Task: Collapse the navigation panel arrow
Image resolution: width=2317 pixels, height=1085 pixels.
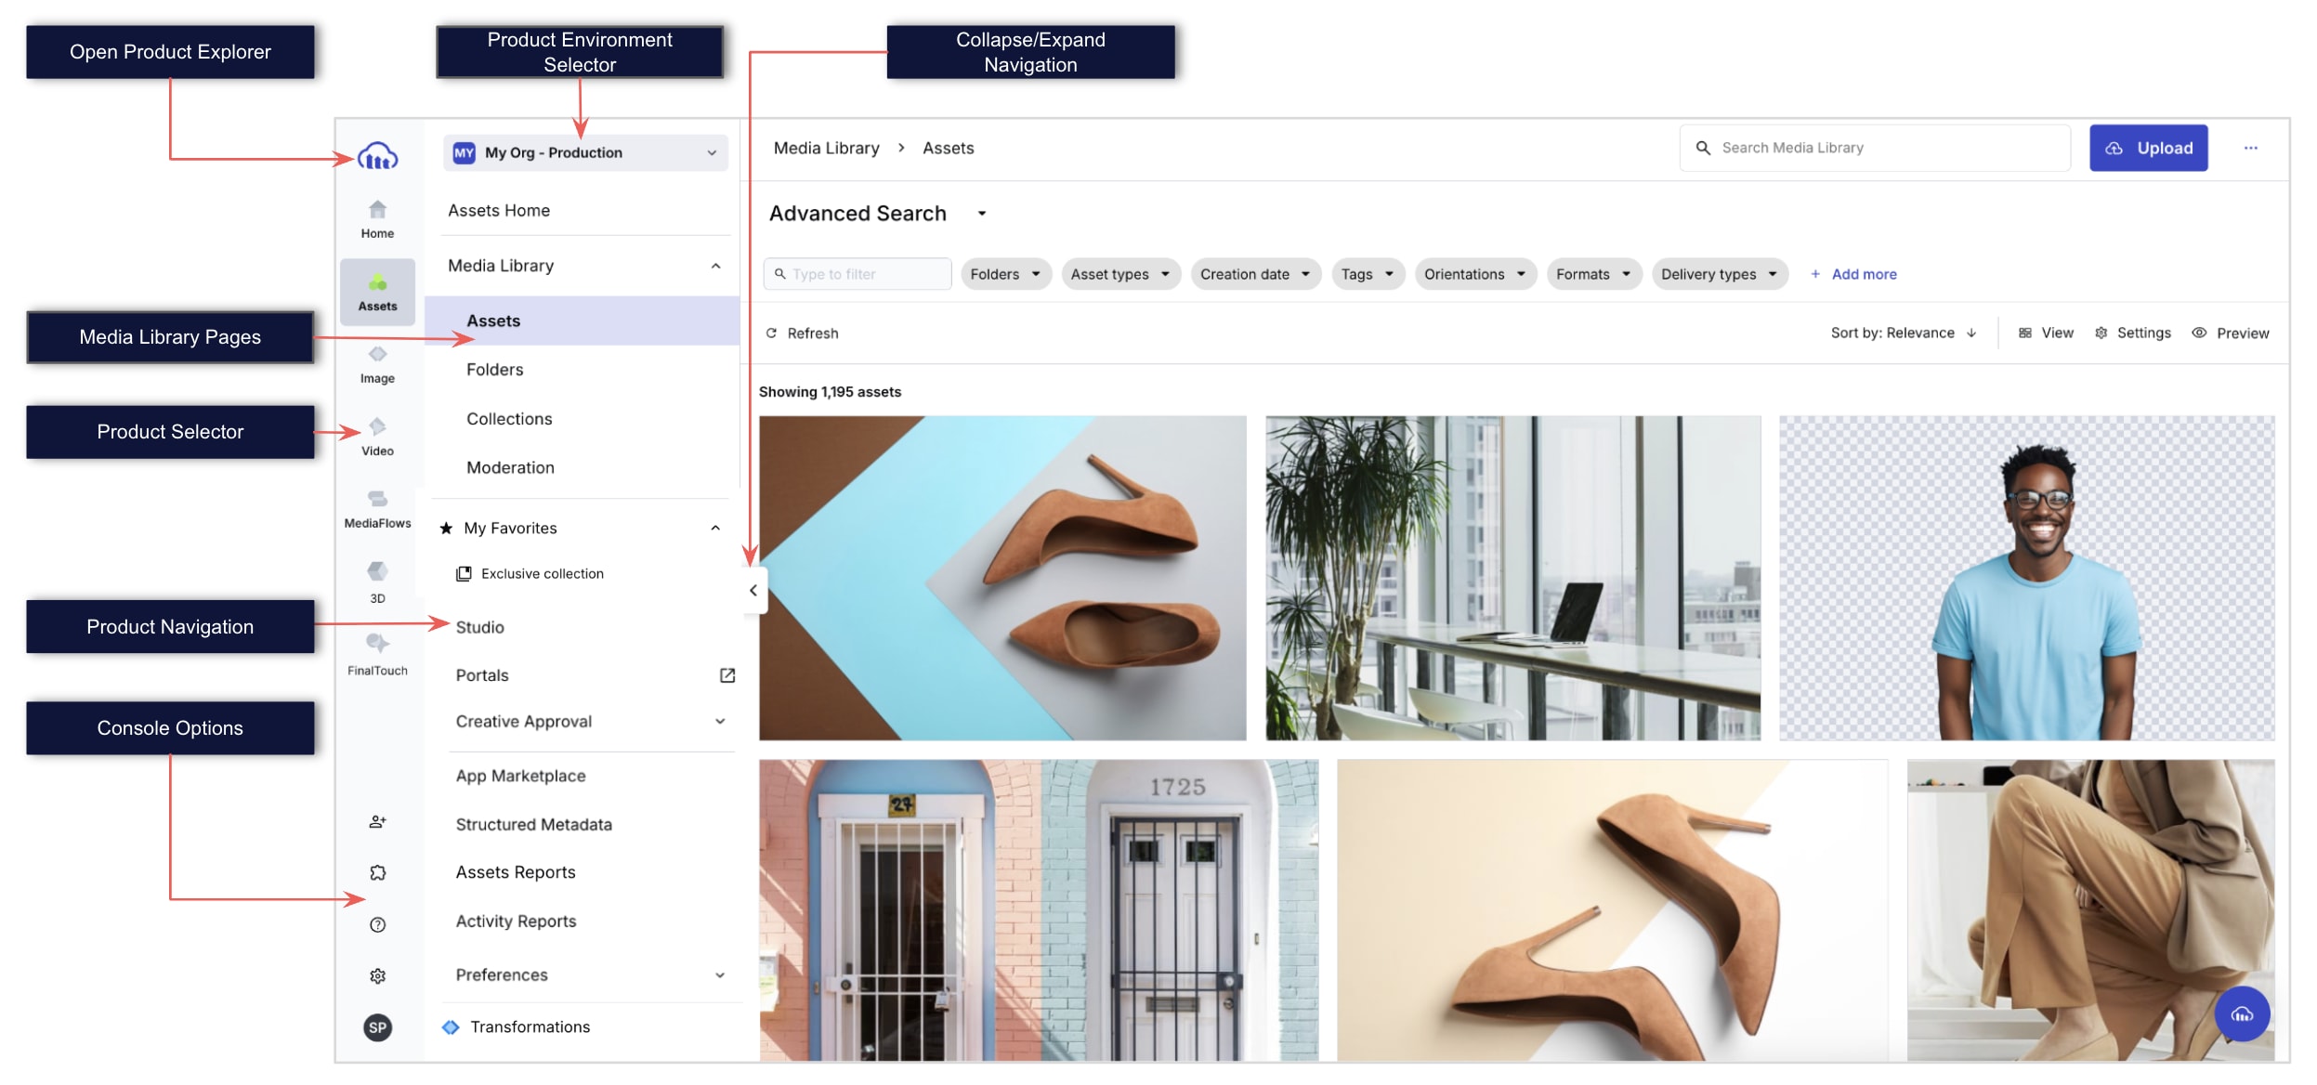Action: (753, 590)
